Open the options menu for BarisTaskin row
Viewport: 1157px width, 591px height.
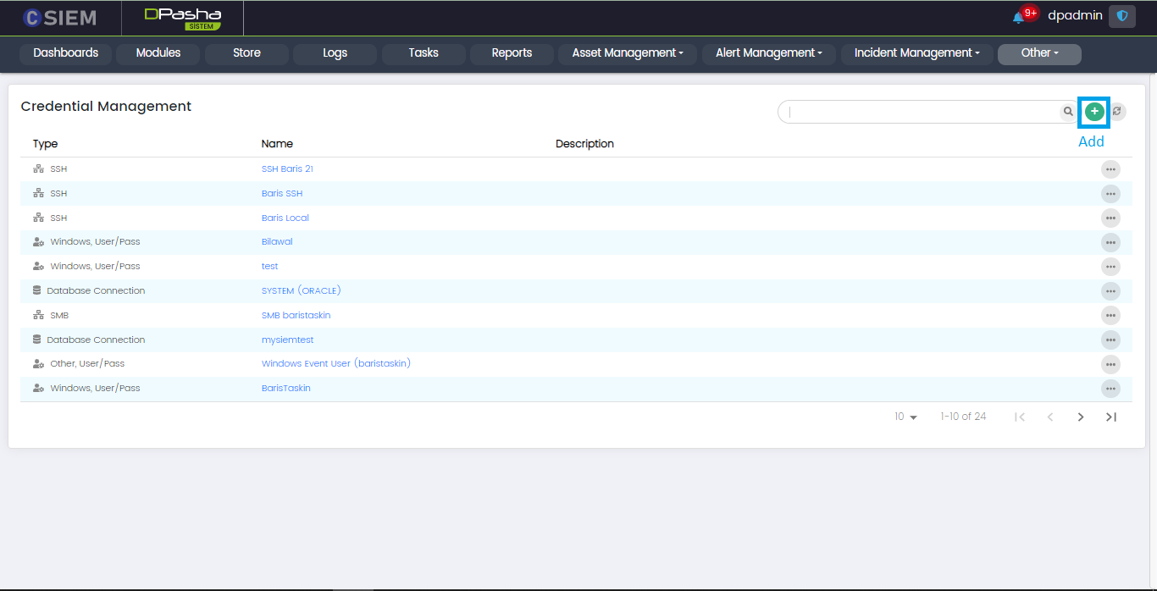(x=1110, y=389)
